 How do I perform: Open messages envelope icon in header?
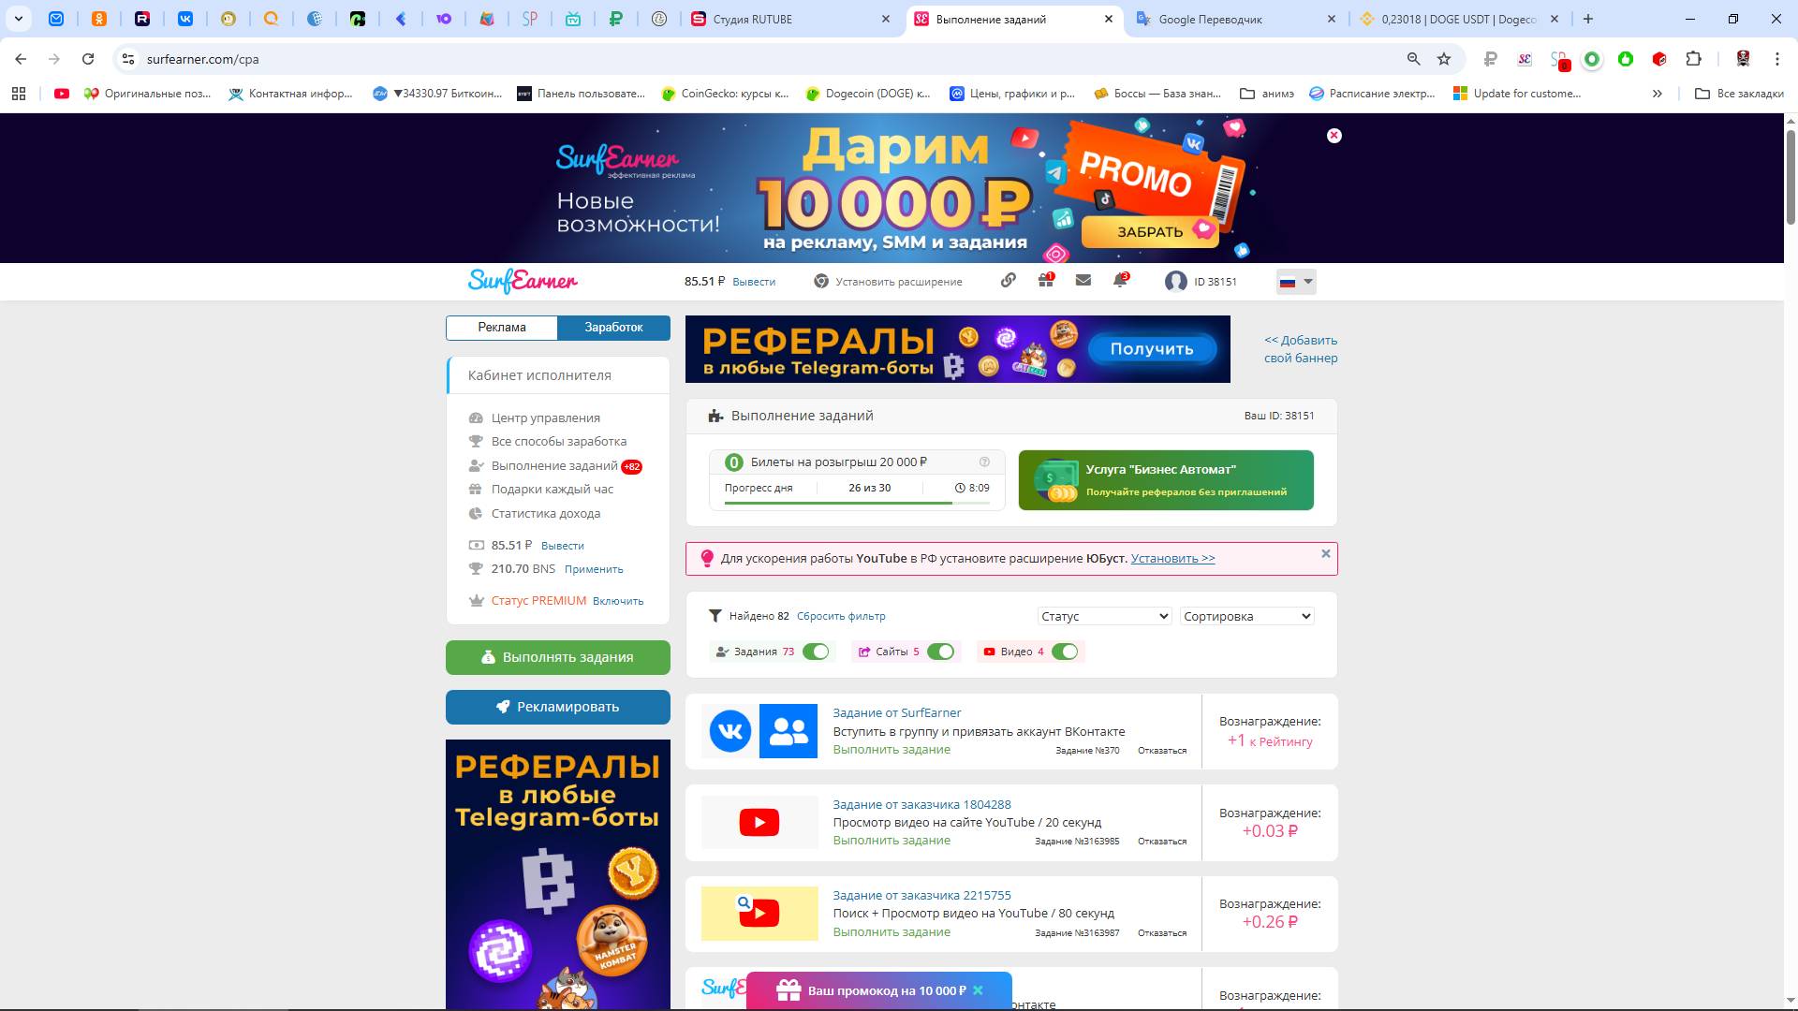[1083, 281]
